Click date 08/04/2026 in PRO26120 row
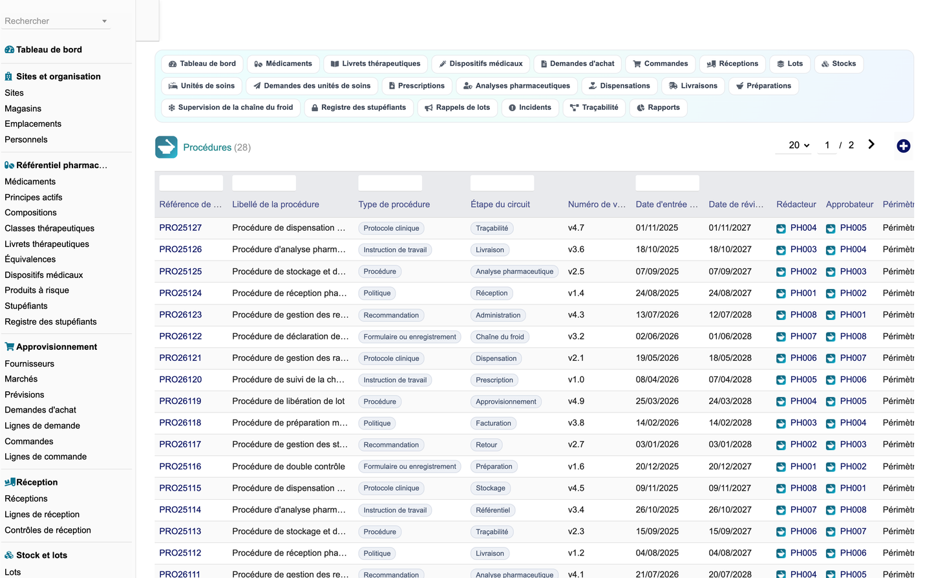This screenshot has width=934, height=578. (657, 380)
